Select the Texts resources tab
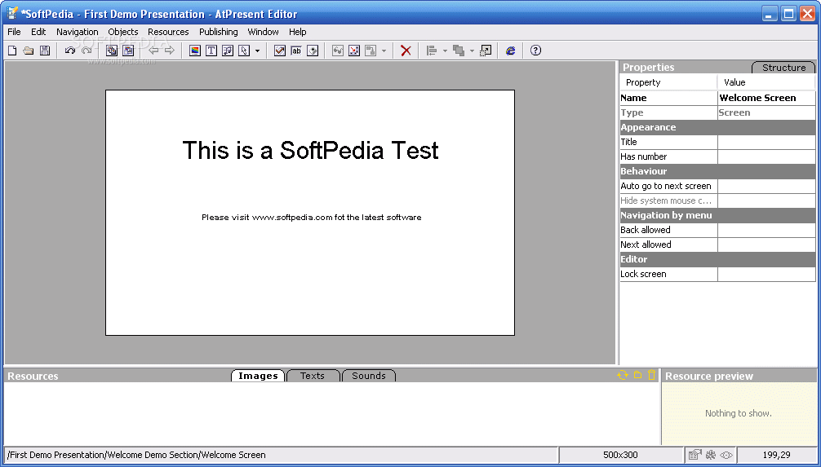Screen dimensions: 821x467 [x=313, y=376]
